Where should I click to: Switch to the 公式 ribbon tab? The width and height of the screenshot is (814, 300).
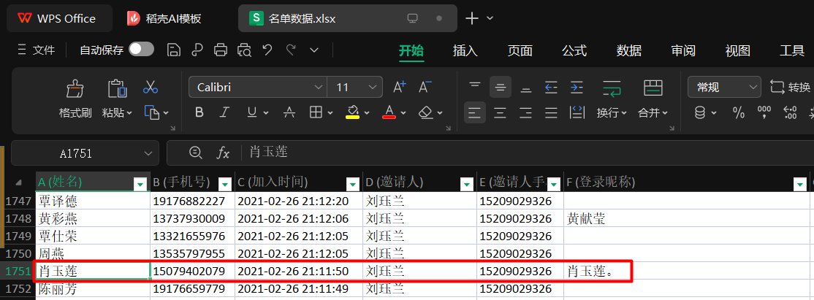click(574, 50)
